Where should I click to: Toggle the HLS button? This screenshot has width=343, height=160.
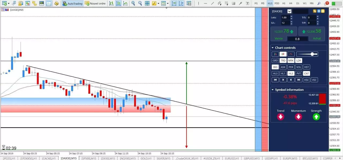291,73
